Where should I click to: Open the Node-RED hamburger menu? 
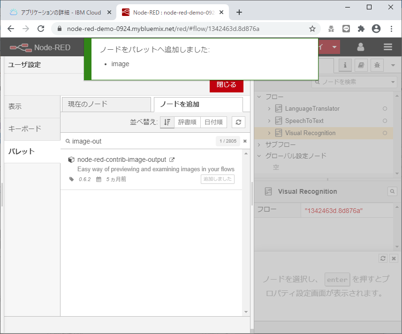388,47
